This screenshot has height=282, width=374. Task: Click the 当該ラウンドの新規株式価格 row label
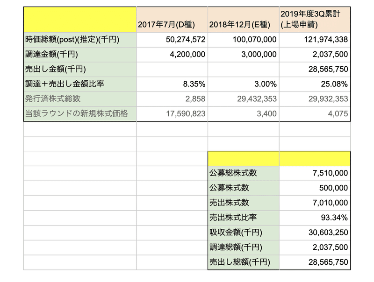[x=80, y=114]
